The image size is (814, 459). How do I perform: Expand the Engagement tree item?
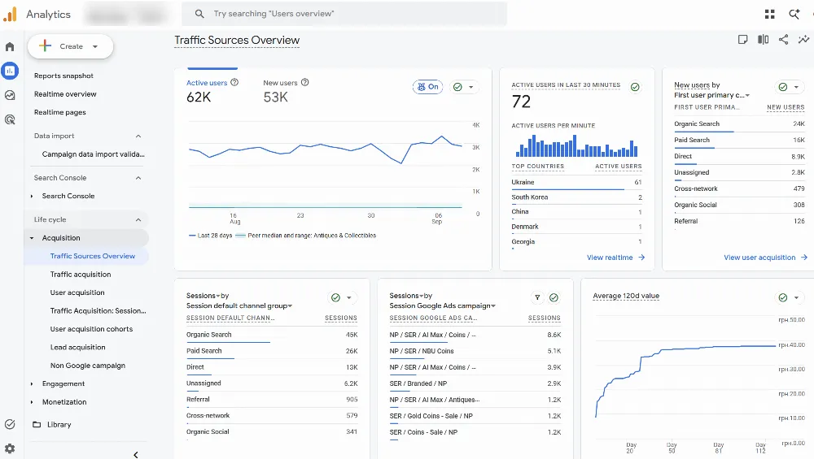32,384
